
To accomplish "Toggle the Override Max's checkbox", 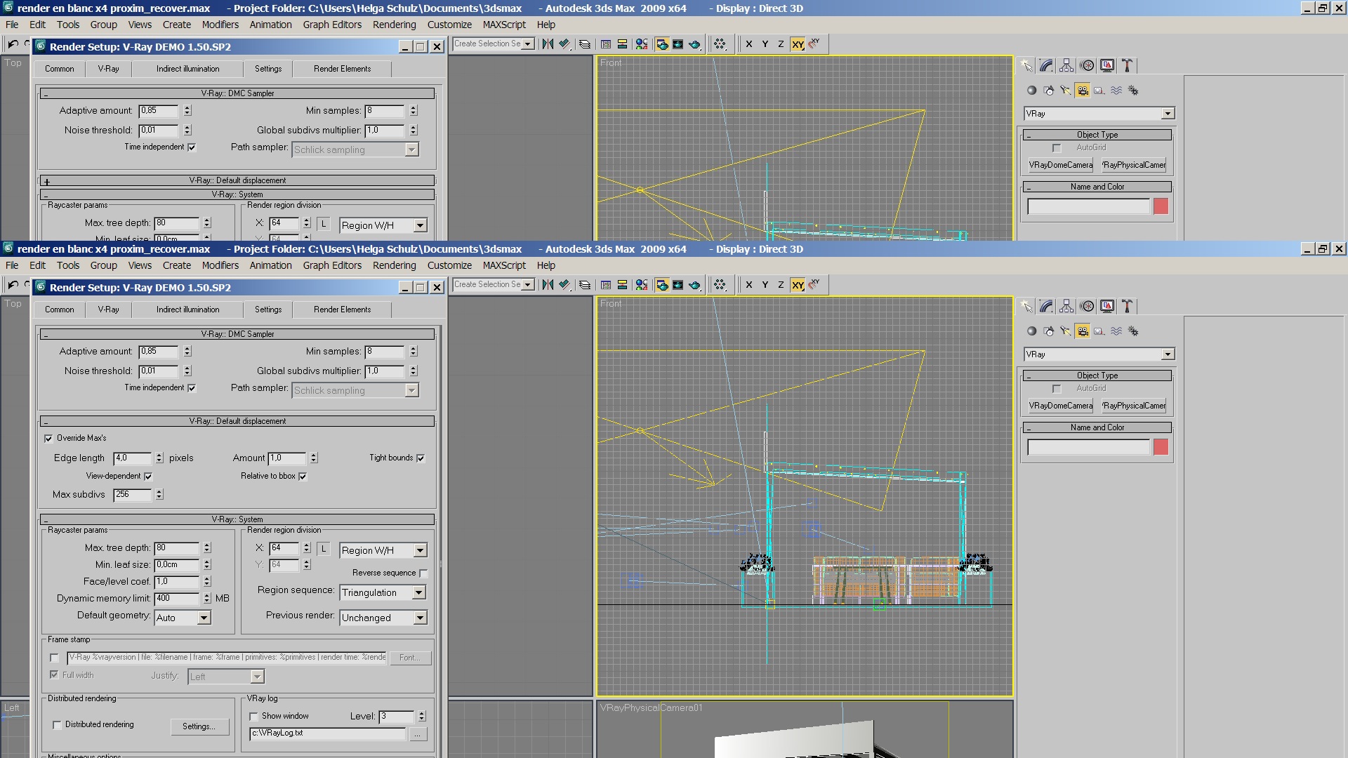I will click(x=48, y=439).
